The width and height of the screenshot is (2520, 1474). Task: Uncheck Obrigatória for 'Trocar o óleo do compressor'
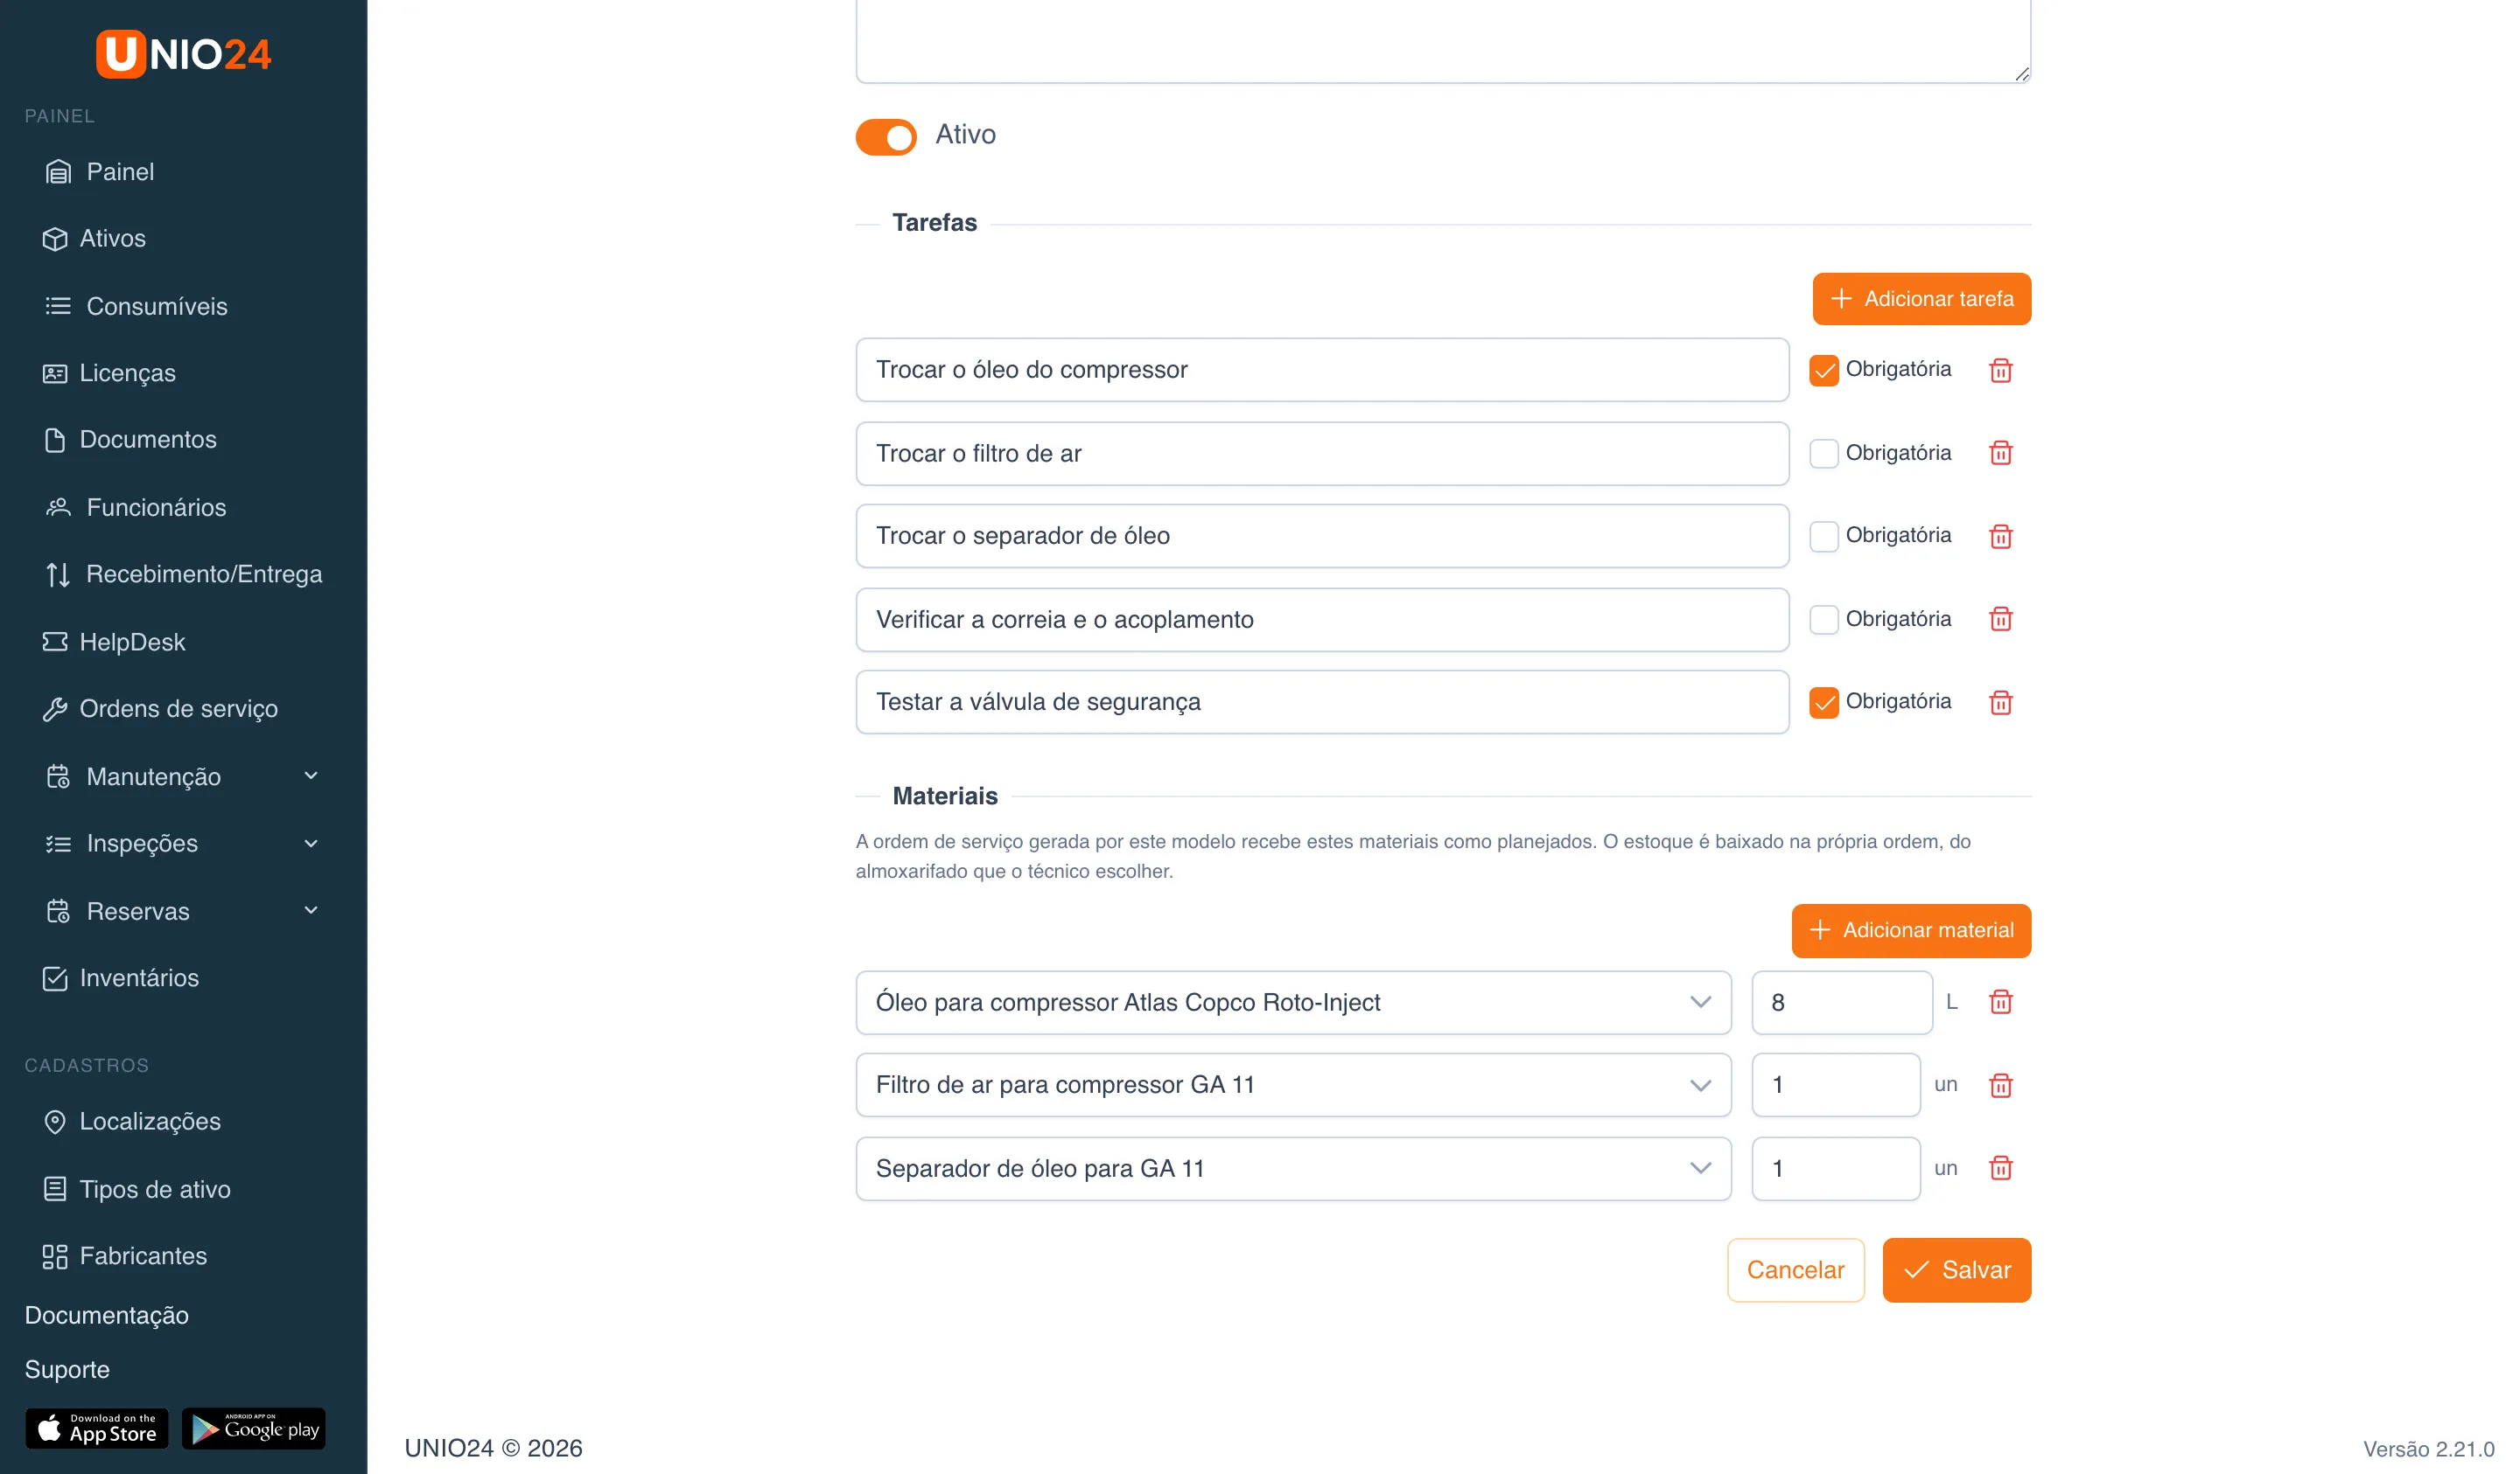pyautogui.click(x=1823, y=370)
